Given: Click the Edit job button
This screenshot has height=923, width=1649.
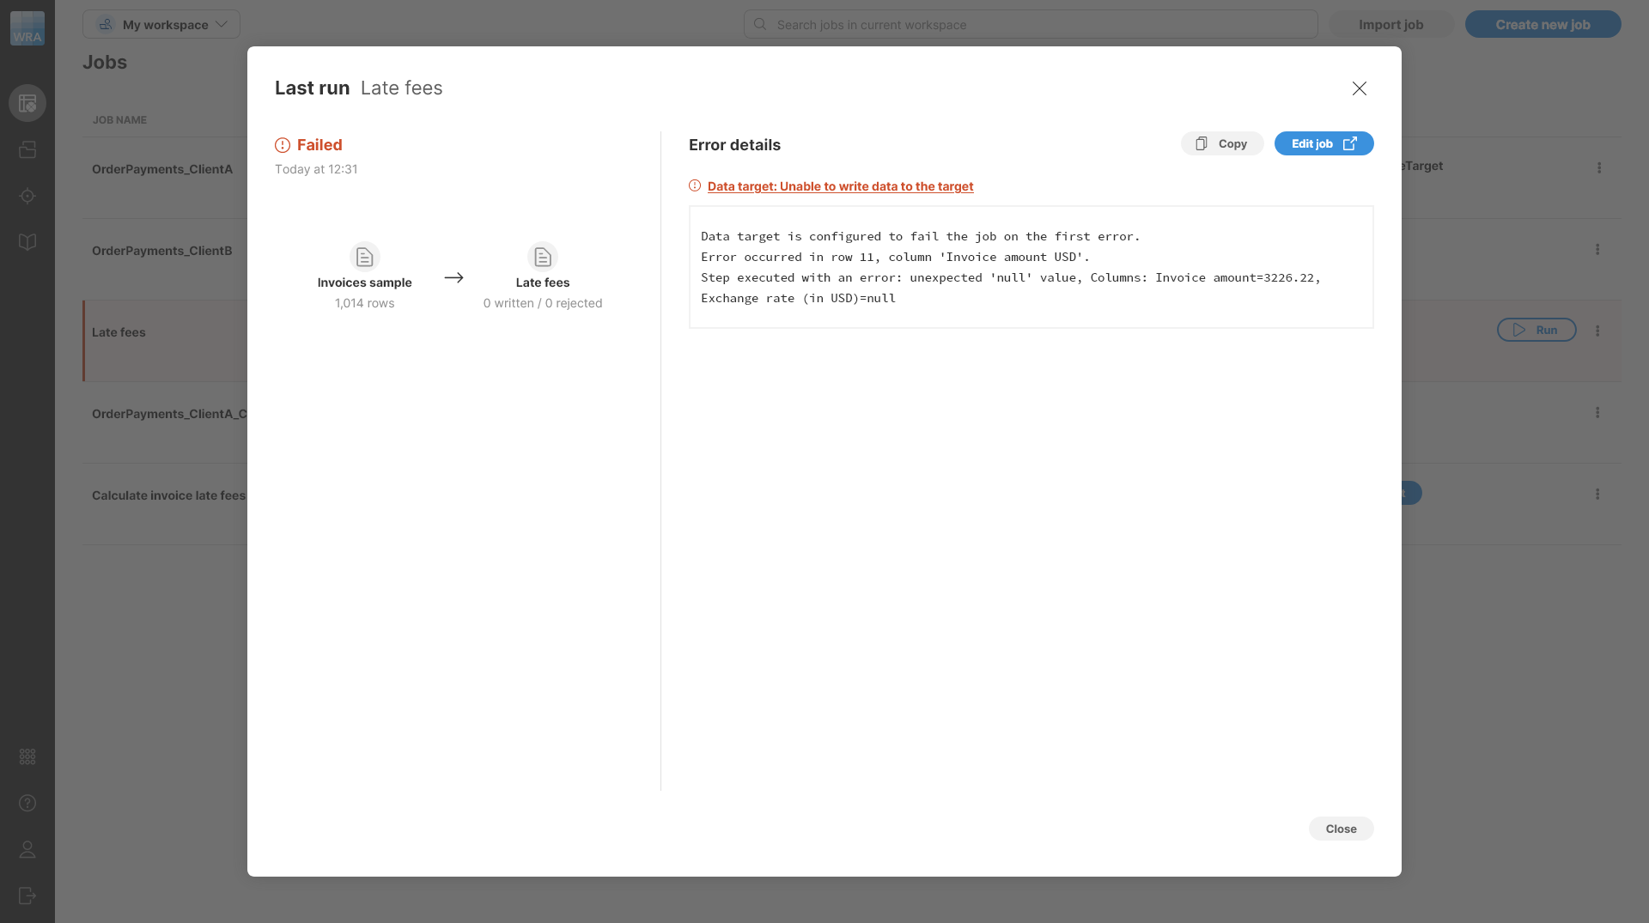Looking at the screenshot, I should [x=1323, y=143].
